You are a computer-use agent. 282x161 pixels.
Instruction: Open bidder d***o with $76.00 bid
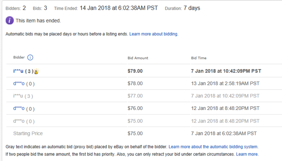[19, 108]
